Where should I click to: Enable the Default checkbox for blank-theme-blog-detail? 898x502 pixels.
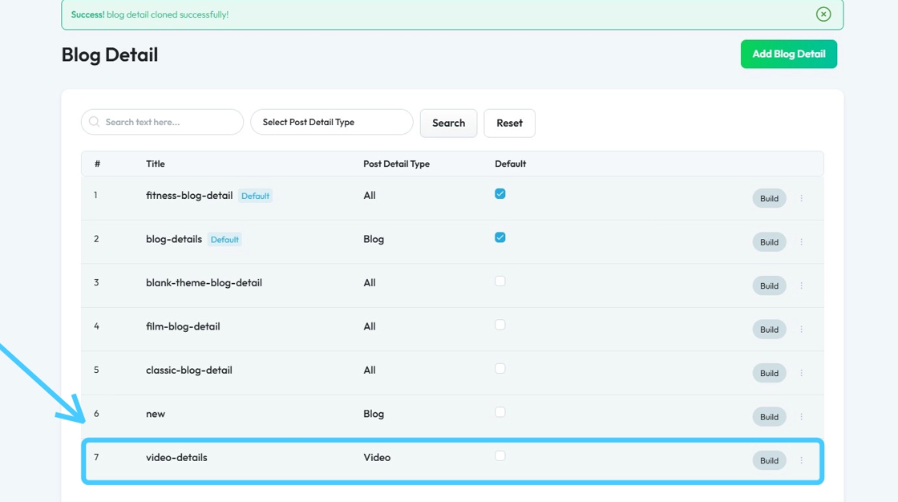[x=500, y=281]
